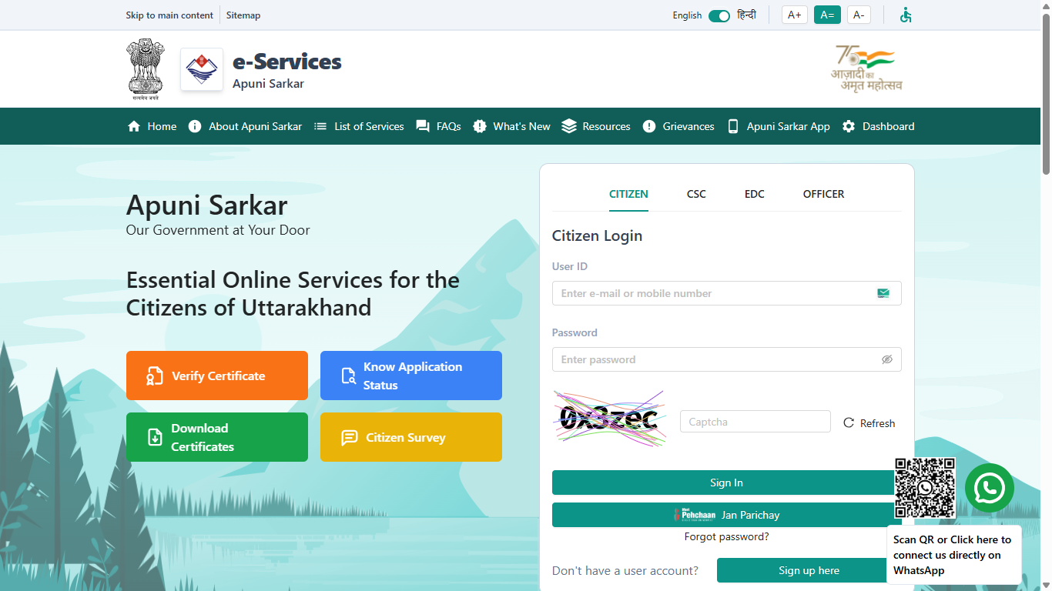
Task: Open the Grievances menu item
Action: (x=678, y=126)
